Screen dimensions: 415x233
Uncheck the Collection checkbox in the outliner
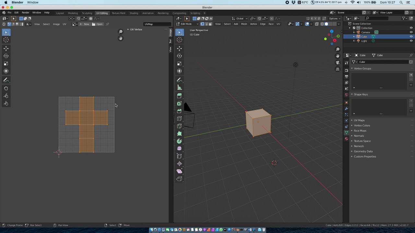pos(354,28)
